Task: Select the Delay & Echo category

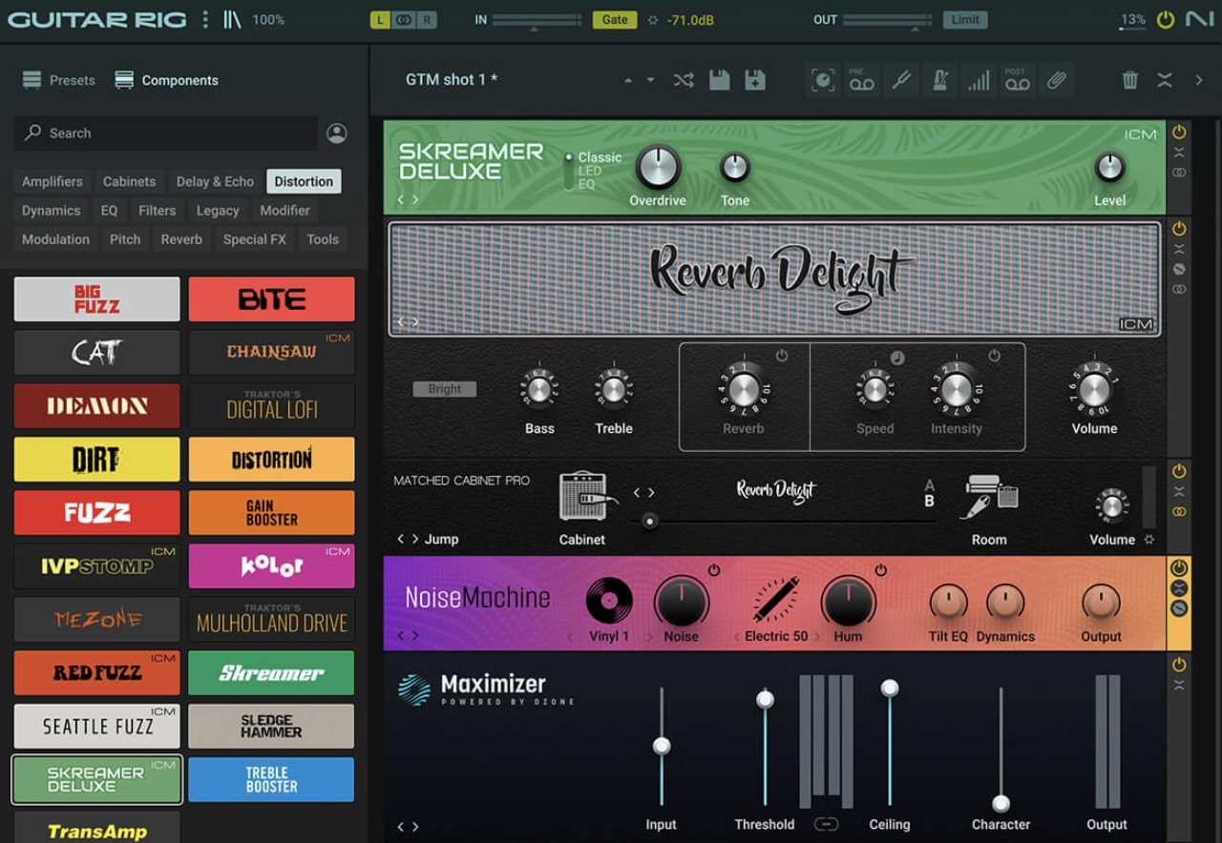Action: [x=215, y=181]
